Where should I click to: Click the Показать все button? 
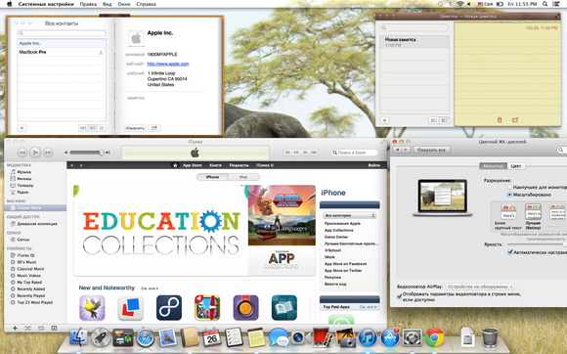[x=431, y=150]
